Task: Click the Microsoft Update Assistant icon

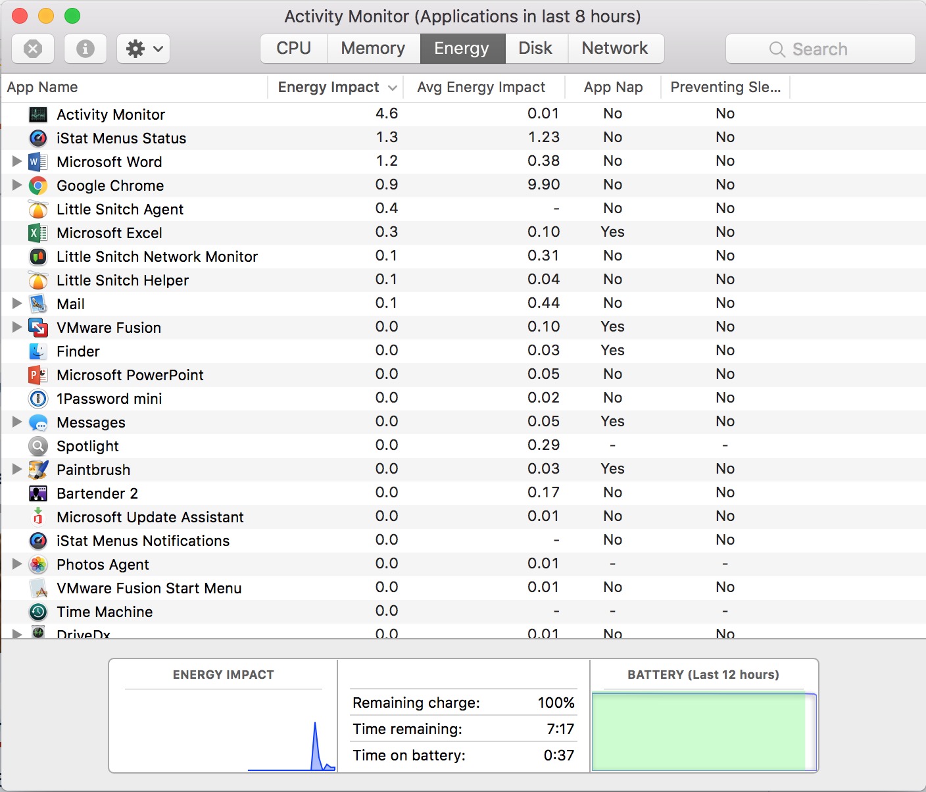Action: click(x=38, y=517)
